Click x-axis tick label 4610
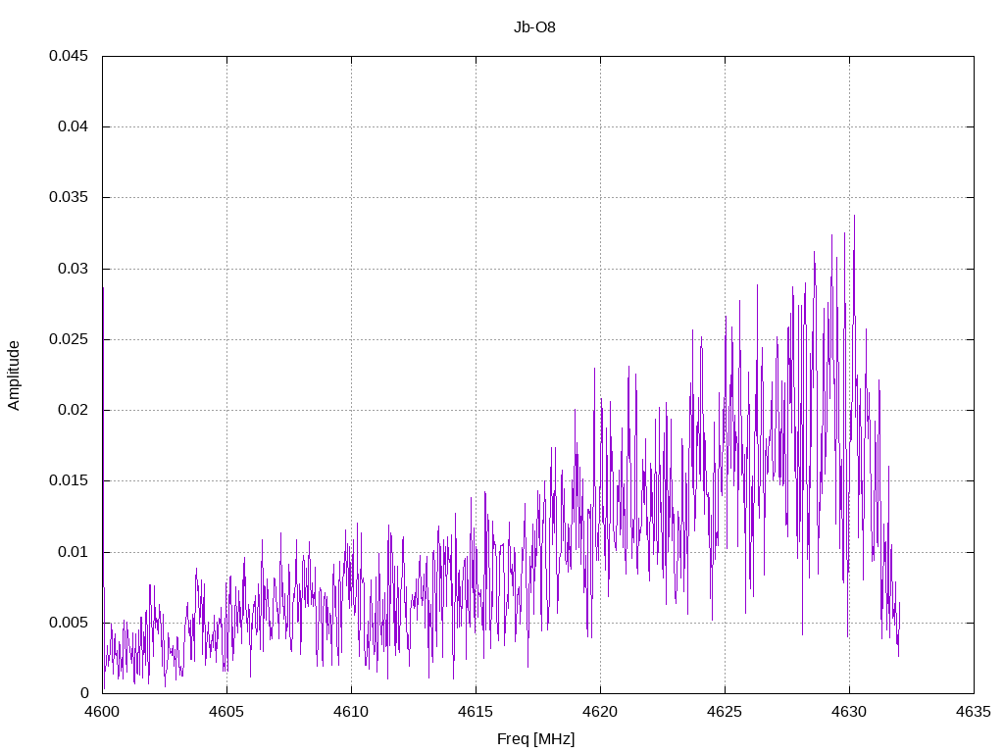Image resolution: width=1004 pixels, height=753 pixels. 351,712
